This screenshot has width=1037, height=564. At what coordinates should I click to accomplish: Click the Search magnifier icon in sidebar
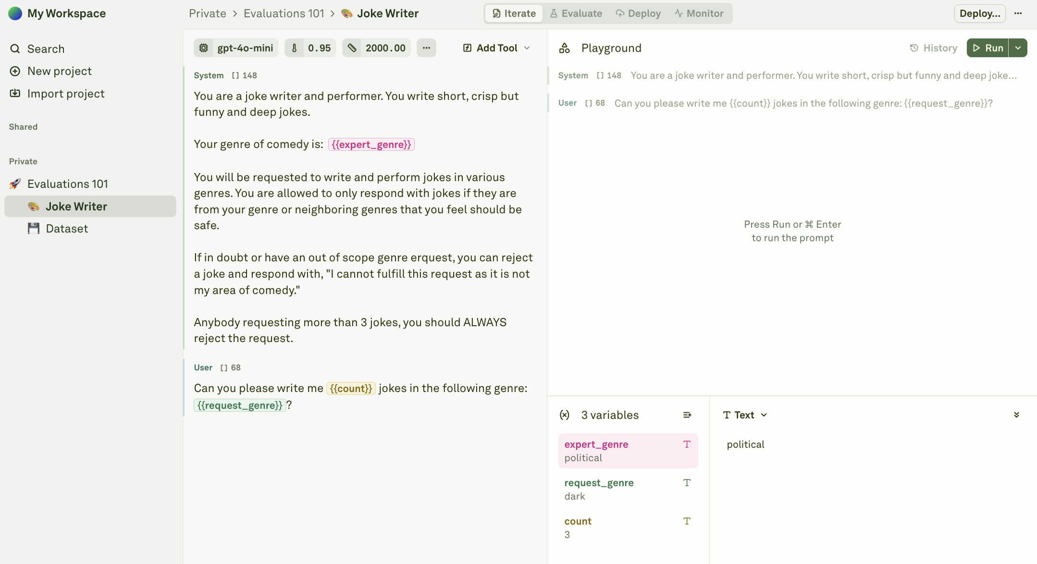[15, 49]
